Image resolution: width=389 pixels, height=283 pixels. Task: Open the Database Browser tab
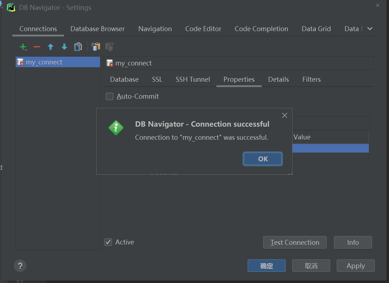click(98, 29)
